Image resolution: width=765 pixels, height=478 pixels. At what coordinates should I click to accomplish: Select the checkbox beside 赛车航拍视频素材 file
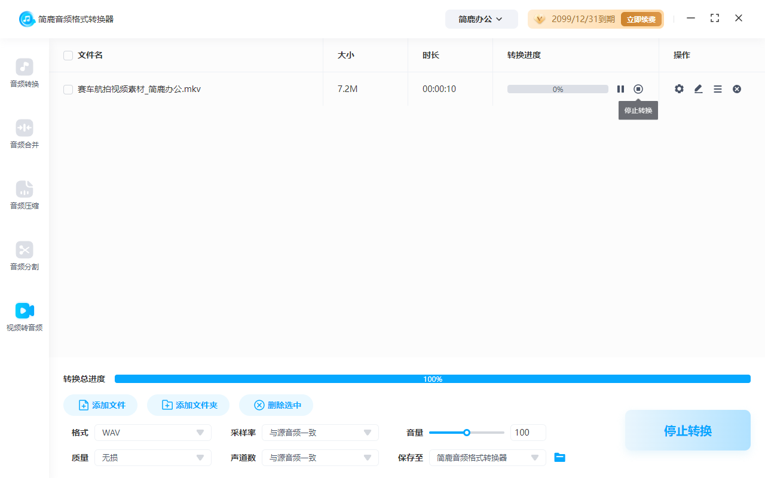(x=68, y=88)
